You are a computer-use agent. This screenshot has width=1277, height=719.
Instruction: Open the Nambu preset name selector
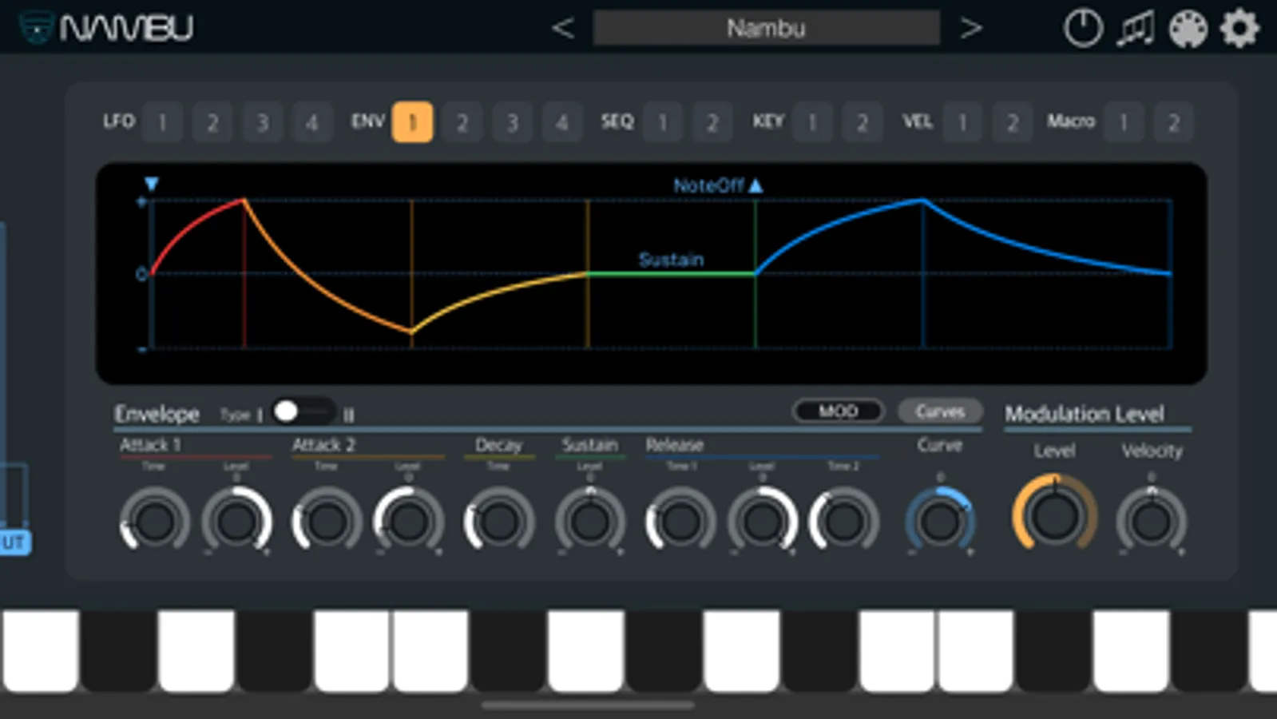pos(767,28)
